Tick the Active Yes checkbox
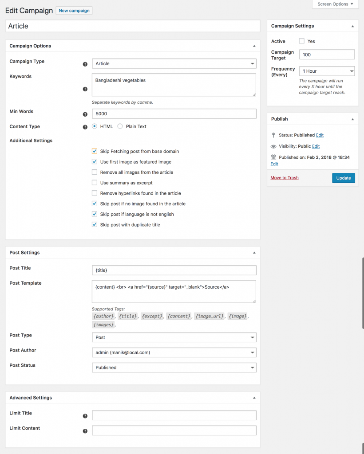Image resolution: width=364 pixels, height=454 pixels. (302, 41)
